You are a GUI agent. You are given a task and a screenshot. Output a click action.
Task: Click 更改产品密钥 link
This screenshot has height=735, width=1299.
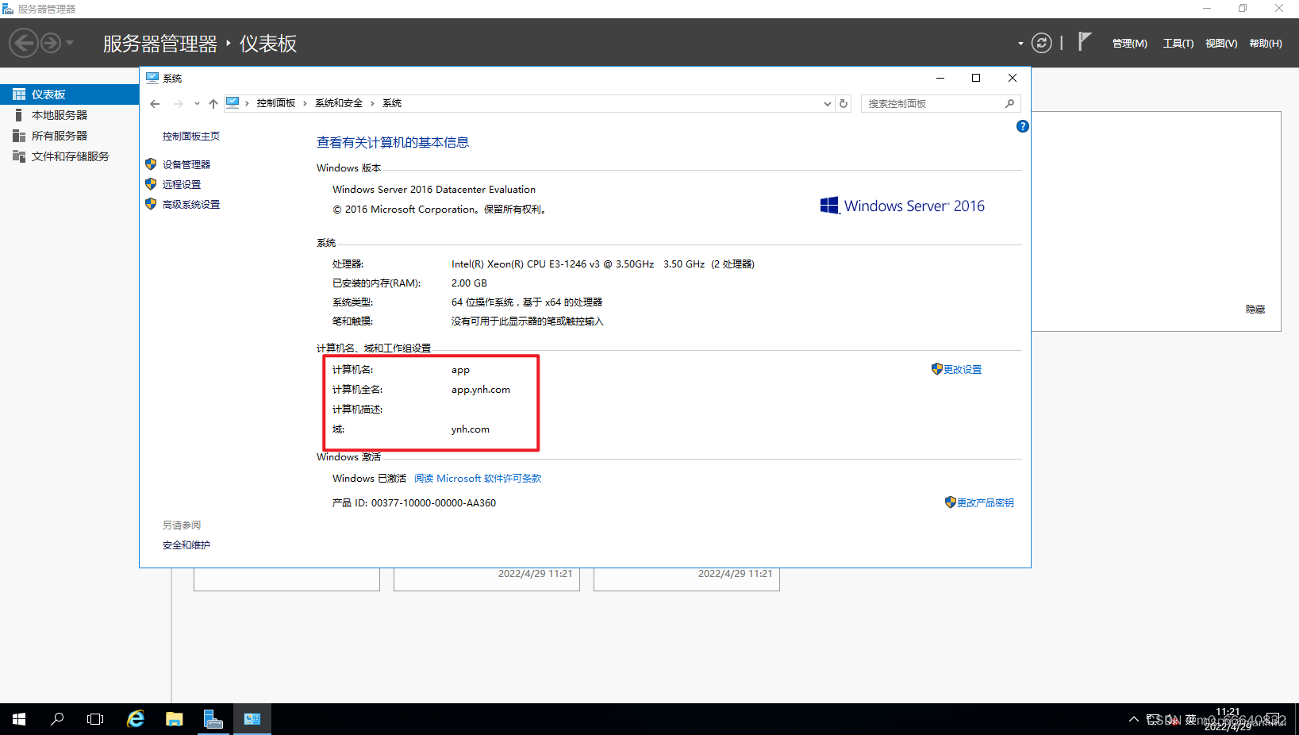986,503
